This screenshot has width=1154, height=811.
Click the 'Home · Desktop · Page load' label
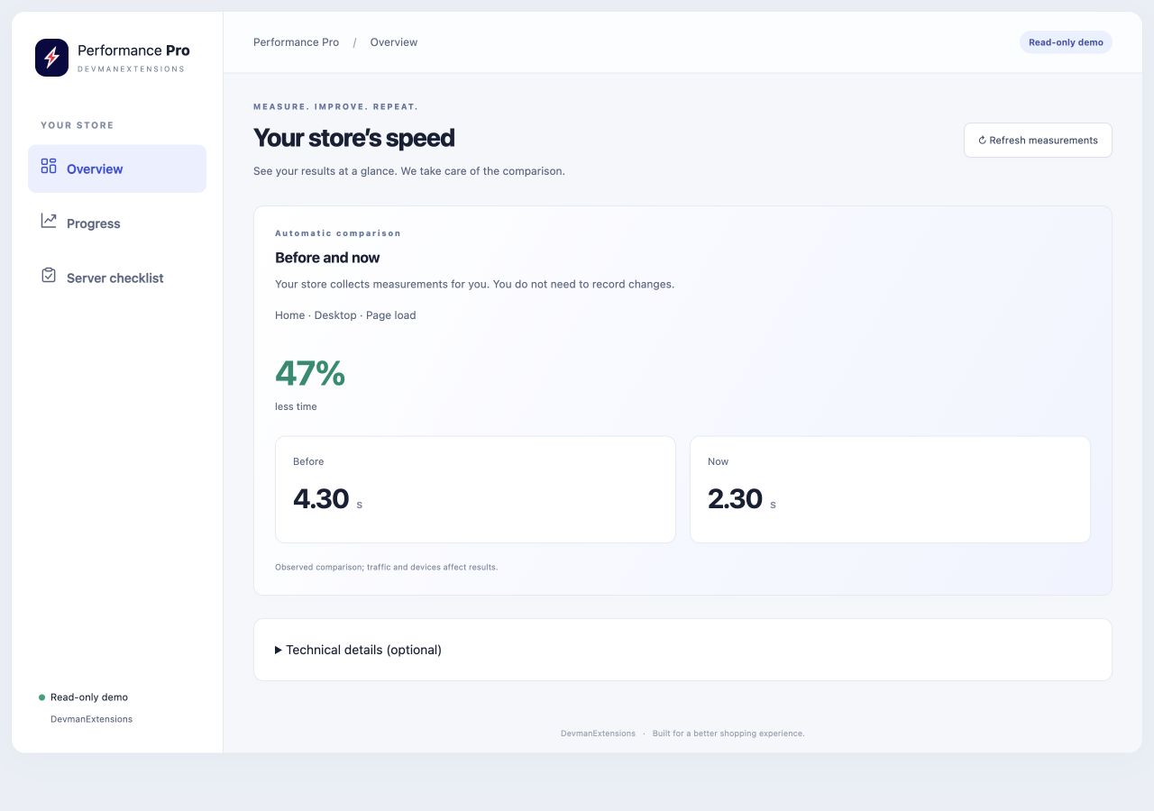pos(345,315)
